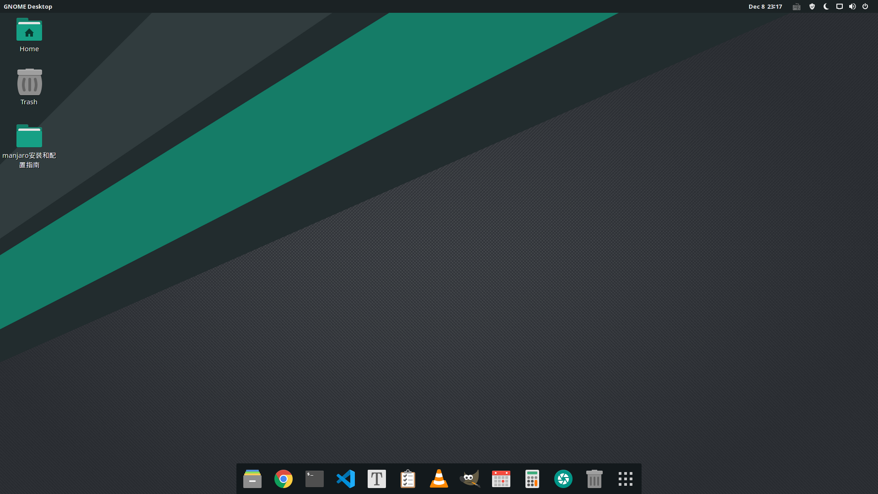Screen dimensions: 878x494
Task: Open the clipboard checklist app
Action: tap(408, 479)
